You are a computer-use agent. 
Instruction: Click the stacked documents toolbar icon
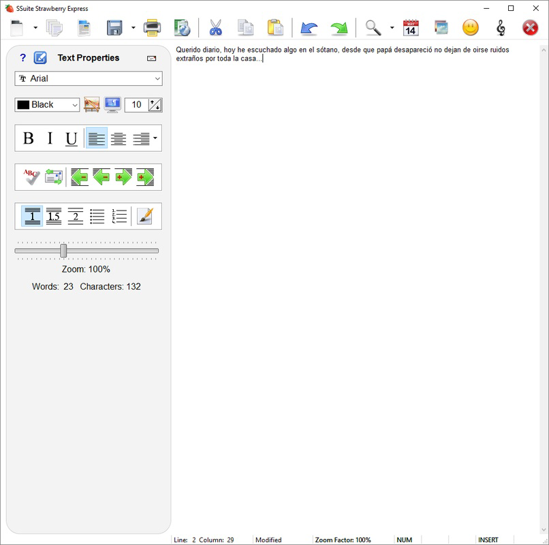tap(54, 28)
